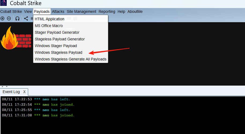Image resolution: width=245 pixels, height=134 pixels.
Task: Click the down arrow on the pane splitter
Action: [x=6, y=86]
